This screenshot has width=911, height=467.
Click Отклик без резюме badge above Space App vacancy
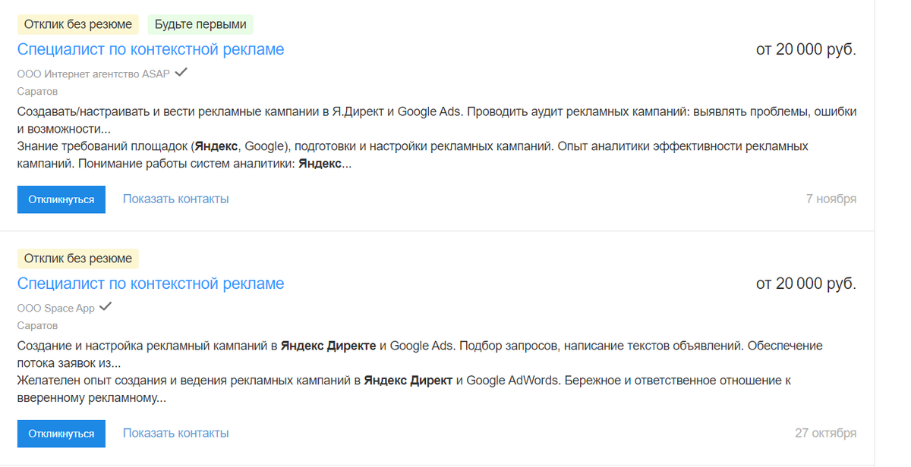click(x=78, y=259)
